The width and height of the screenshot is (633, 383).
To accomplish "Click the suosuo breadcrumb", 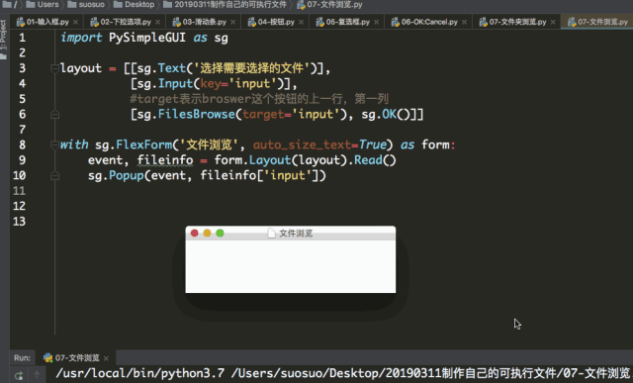I will [86, 4].
